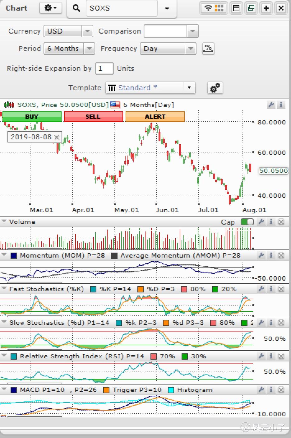Close the RSI panel
291x438 pixels.
point(281,356)
